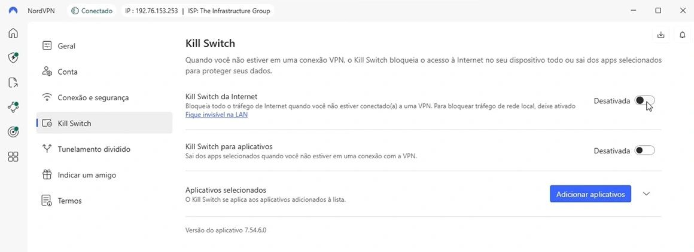Click the Conectado status pill
694x252 pixels.
tap(92, 11)
